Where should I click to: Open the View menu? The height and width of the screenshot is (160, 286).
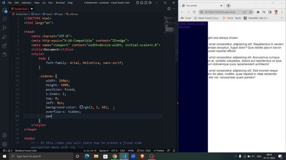(37, 3)
